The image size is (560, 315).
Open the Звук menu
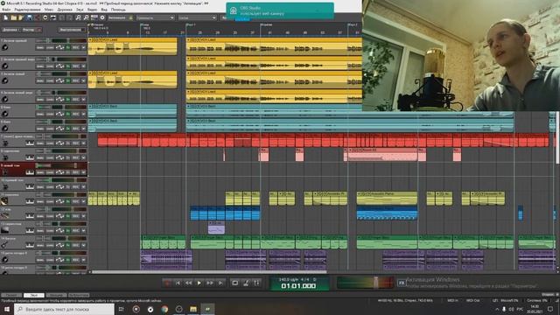pyautogui.click(x=80, y=10)
